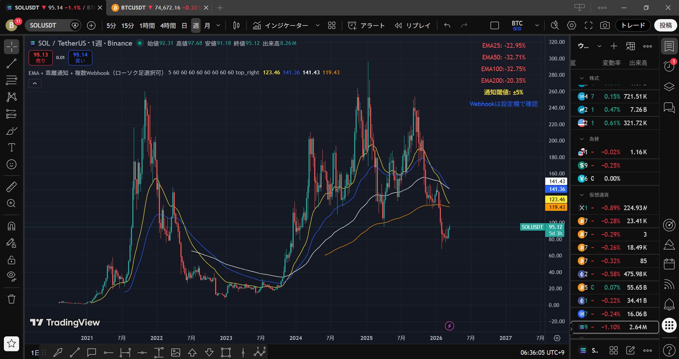Image resolution: width=679 pixels, height=359 pixels.
Task: Open the alerts bell panel
Action: pyautogui.click(x=669, y=304)
